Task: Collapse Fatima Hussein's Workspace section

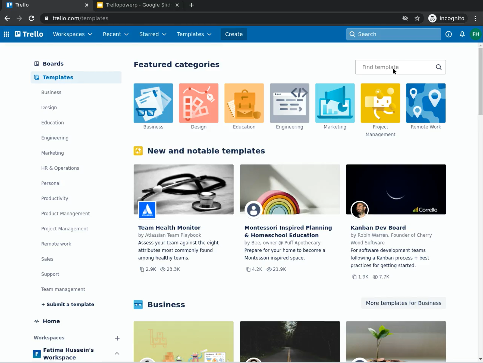Action: (117, 353)
